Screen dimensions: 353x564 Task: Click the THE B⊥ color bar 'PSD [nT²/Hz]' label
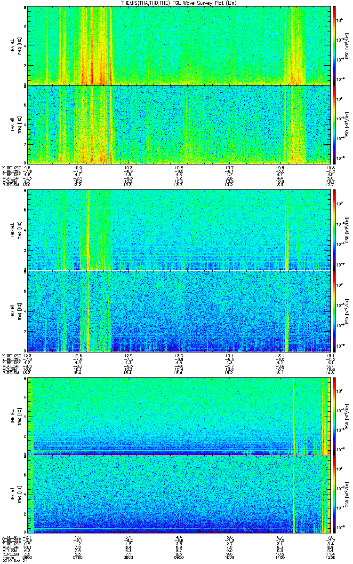pos(347,416)
